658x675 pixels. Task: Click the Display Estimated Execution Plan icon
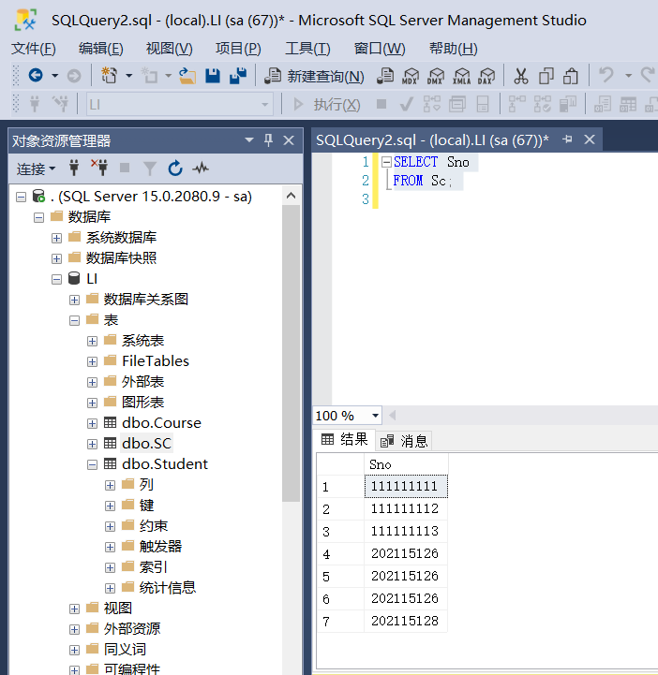[432, 104]
